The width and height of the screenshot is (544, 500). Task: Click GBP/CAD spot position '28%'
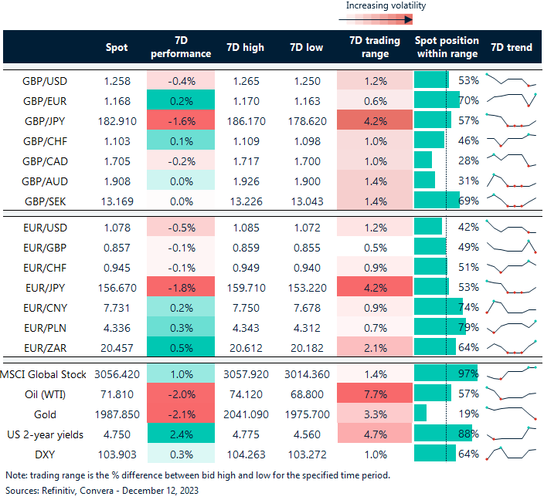tap(468, 160)
